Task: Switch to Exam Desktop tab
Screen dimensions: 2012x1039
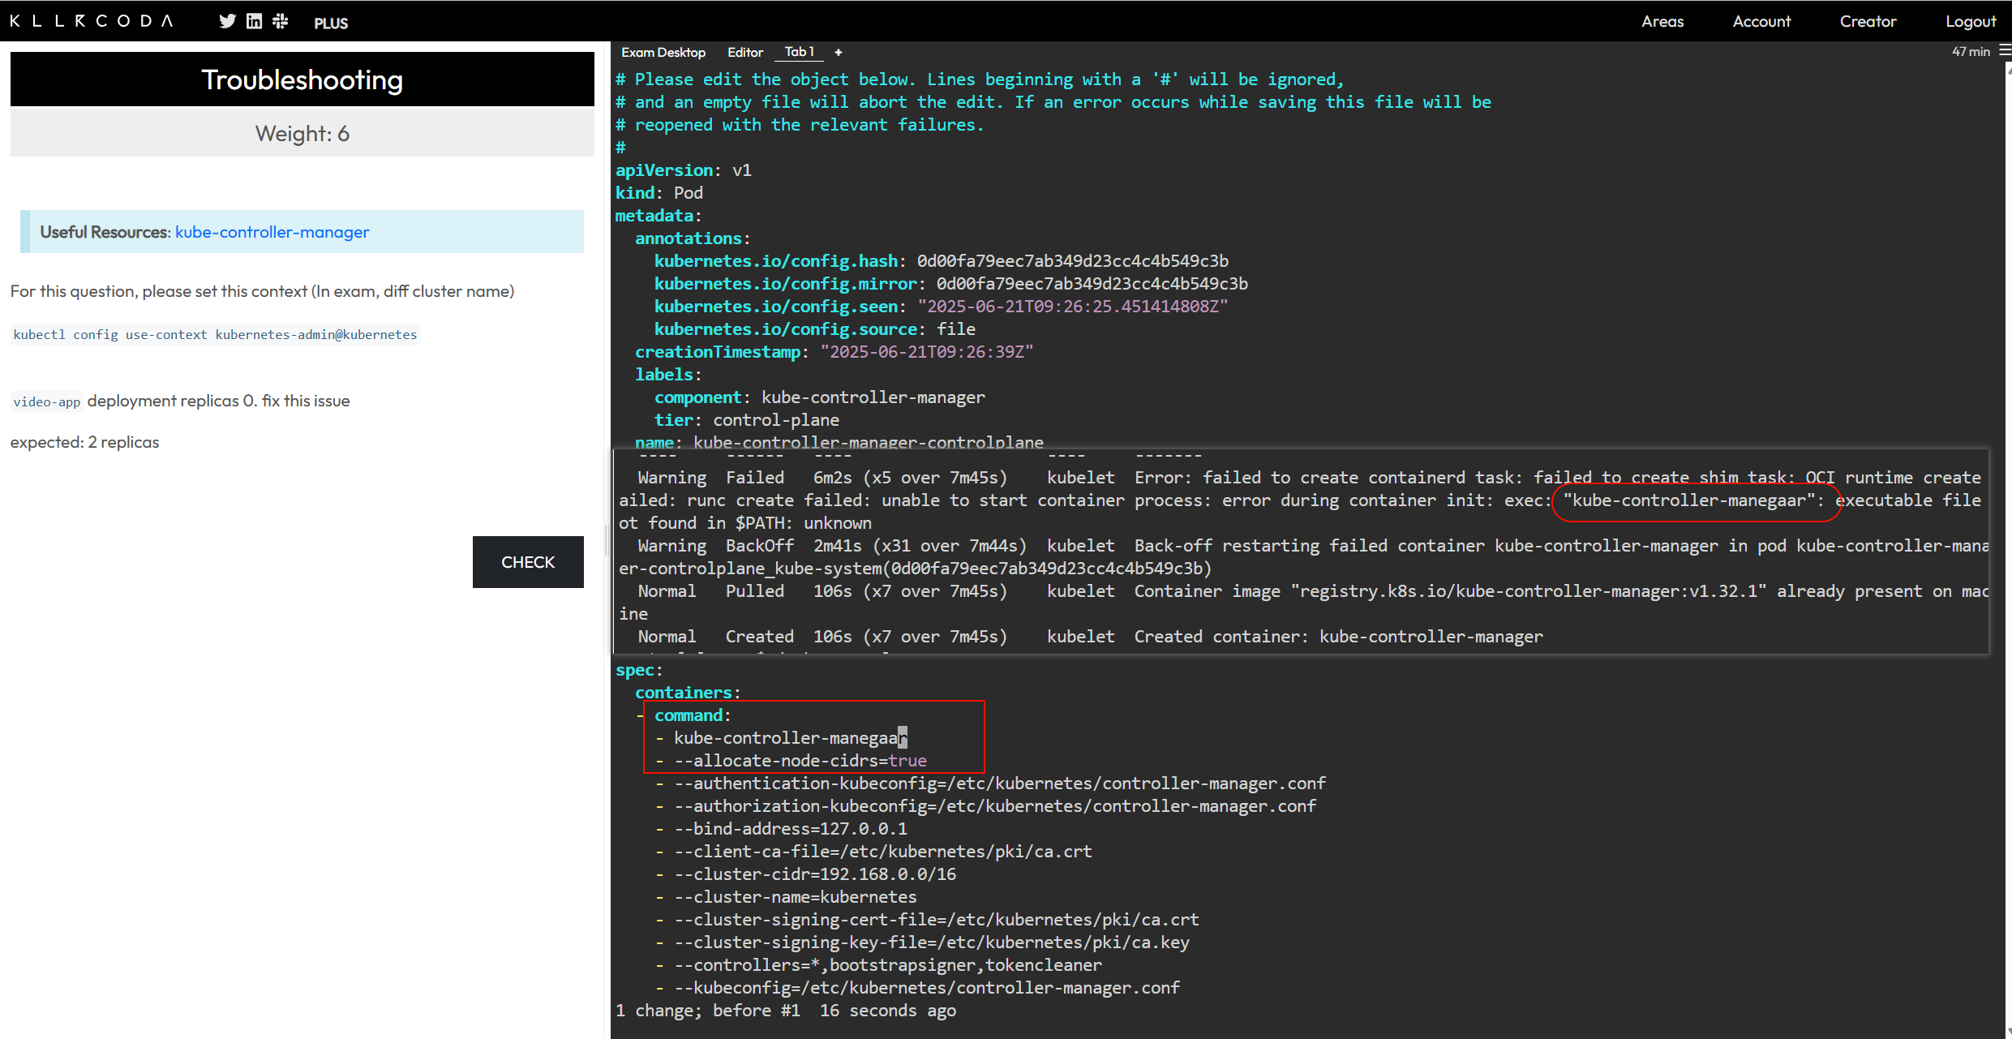Action: 663,53
